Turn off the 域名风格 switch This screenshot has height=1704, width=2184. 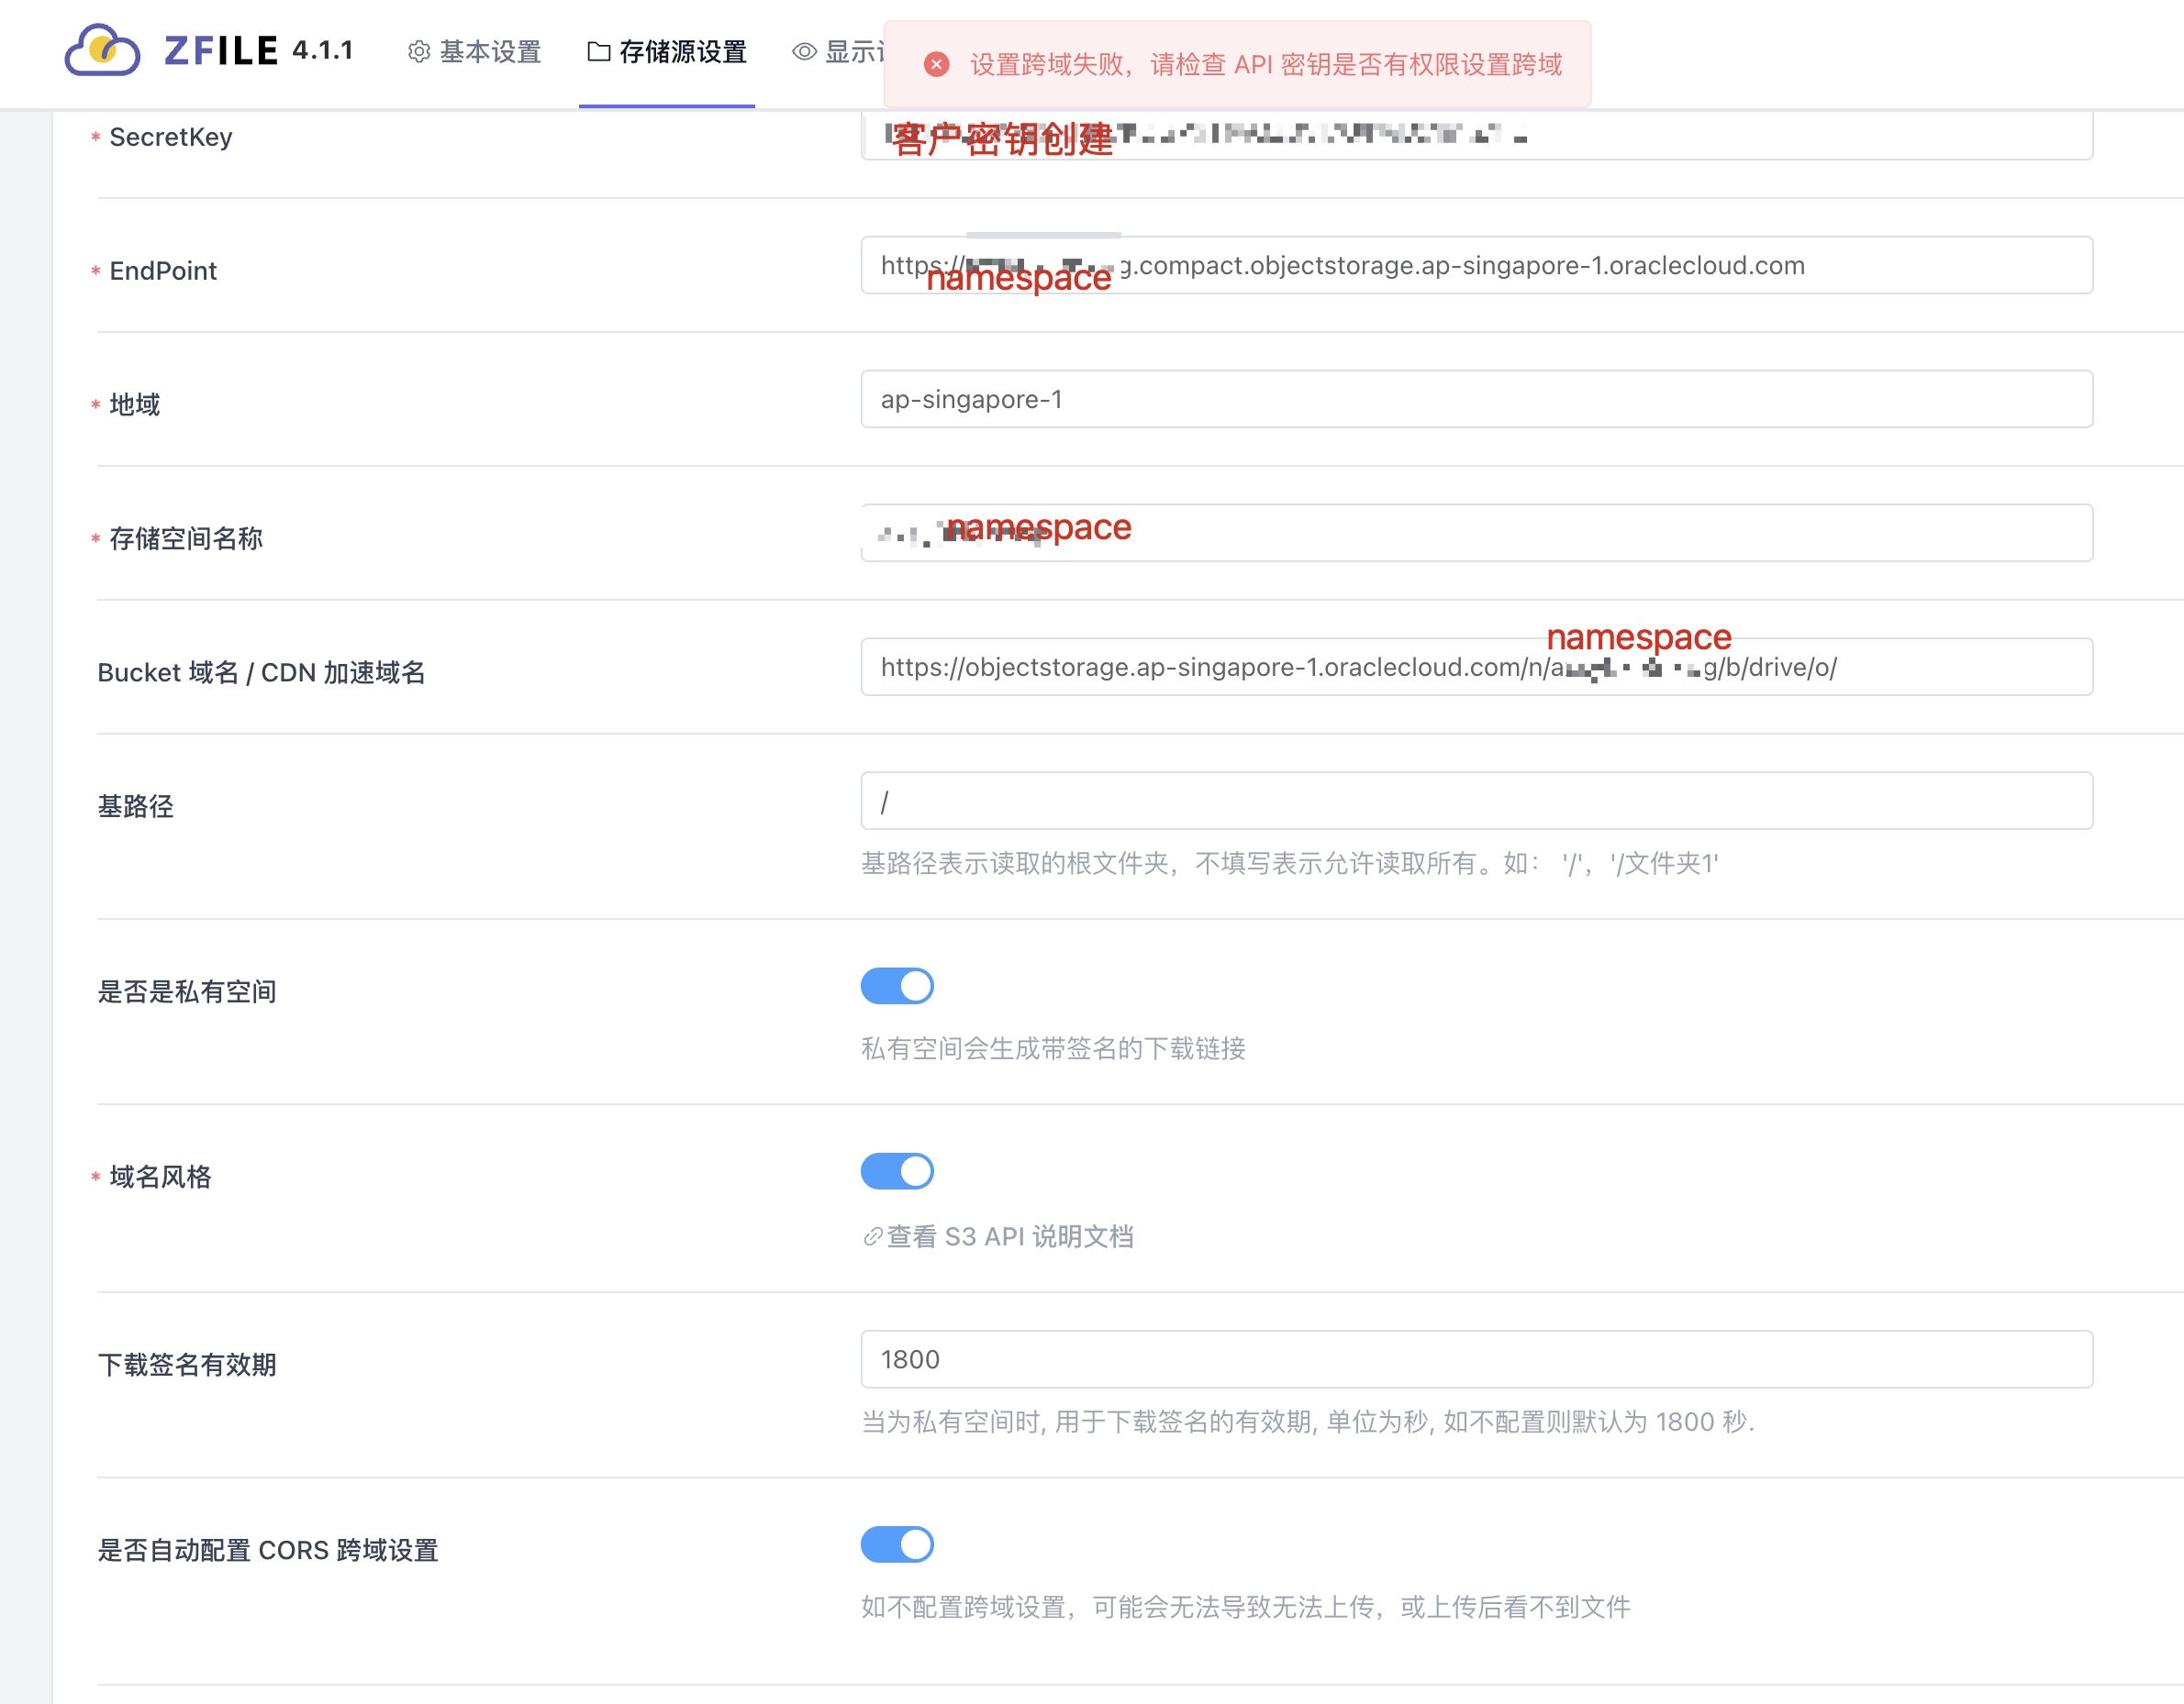(896, 1170)
